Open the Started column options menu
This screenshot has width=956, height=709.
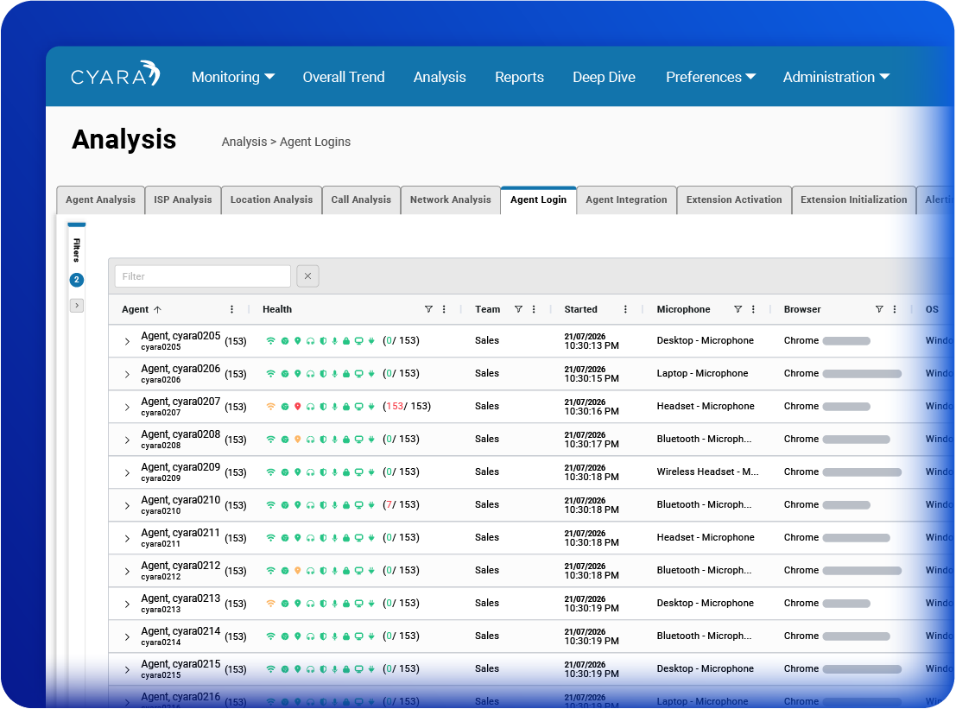pos(625,310)
